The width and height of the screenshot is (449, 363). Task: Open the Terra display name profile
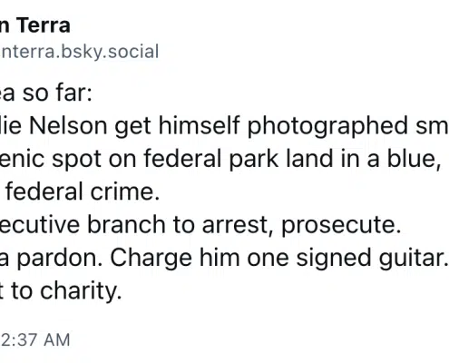35,25
